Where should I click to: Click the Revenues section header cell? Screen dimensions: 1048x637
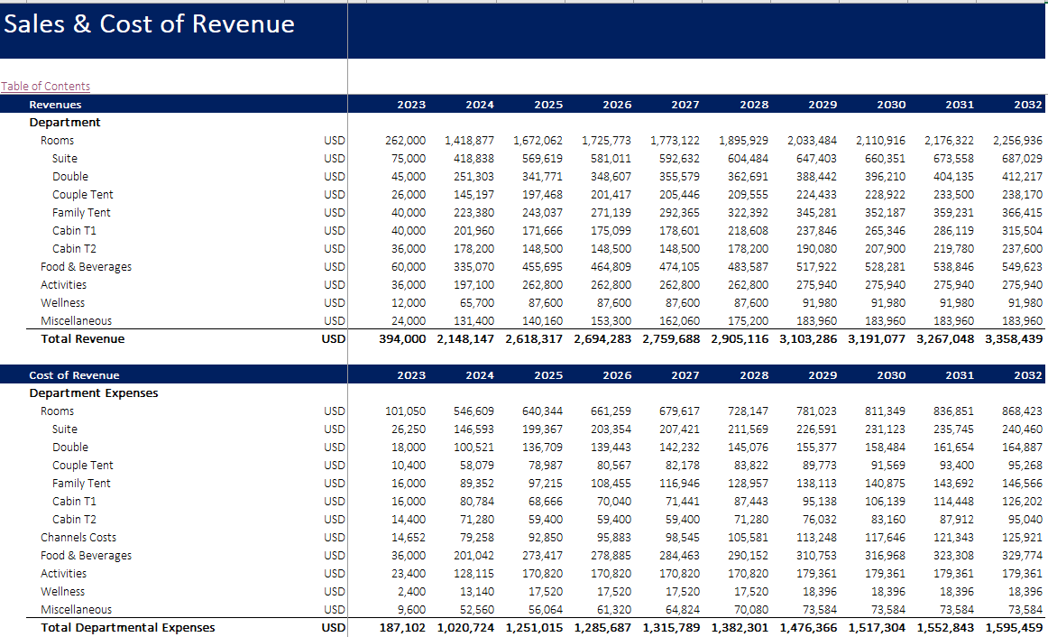tap(55, 105)
